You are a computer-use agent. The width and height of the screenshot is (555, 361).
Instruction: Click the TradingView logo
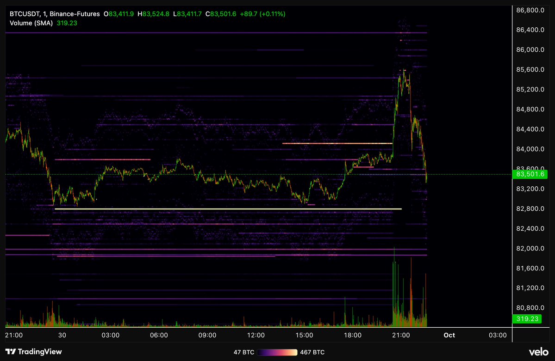tap(34, 351)
